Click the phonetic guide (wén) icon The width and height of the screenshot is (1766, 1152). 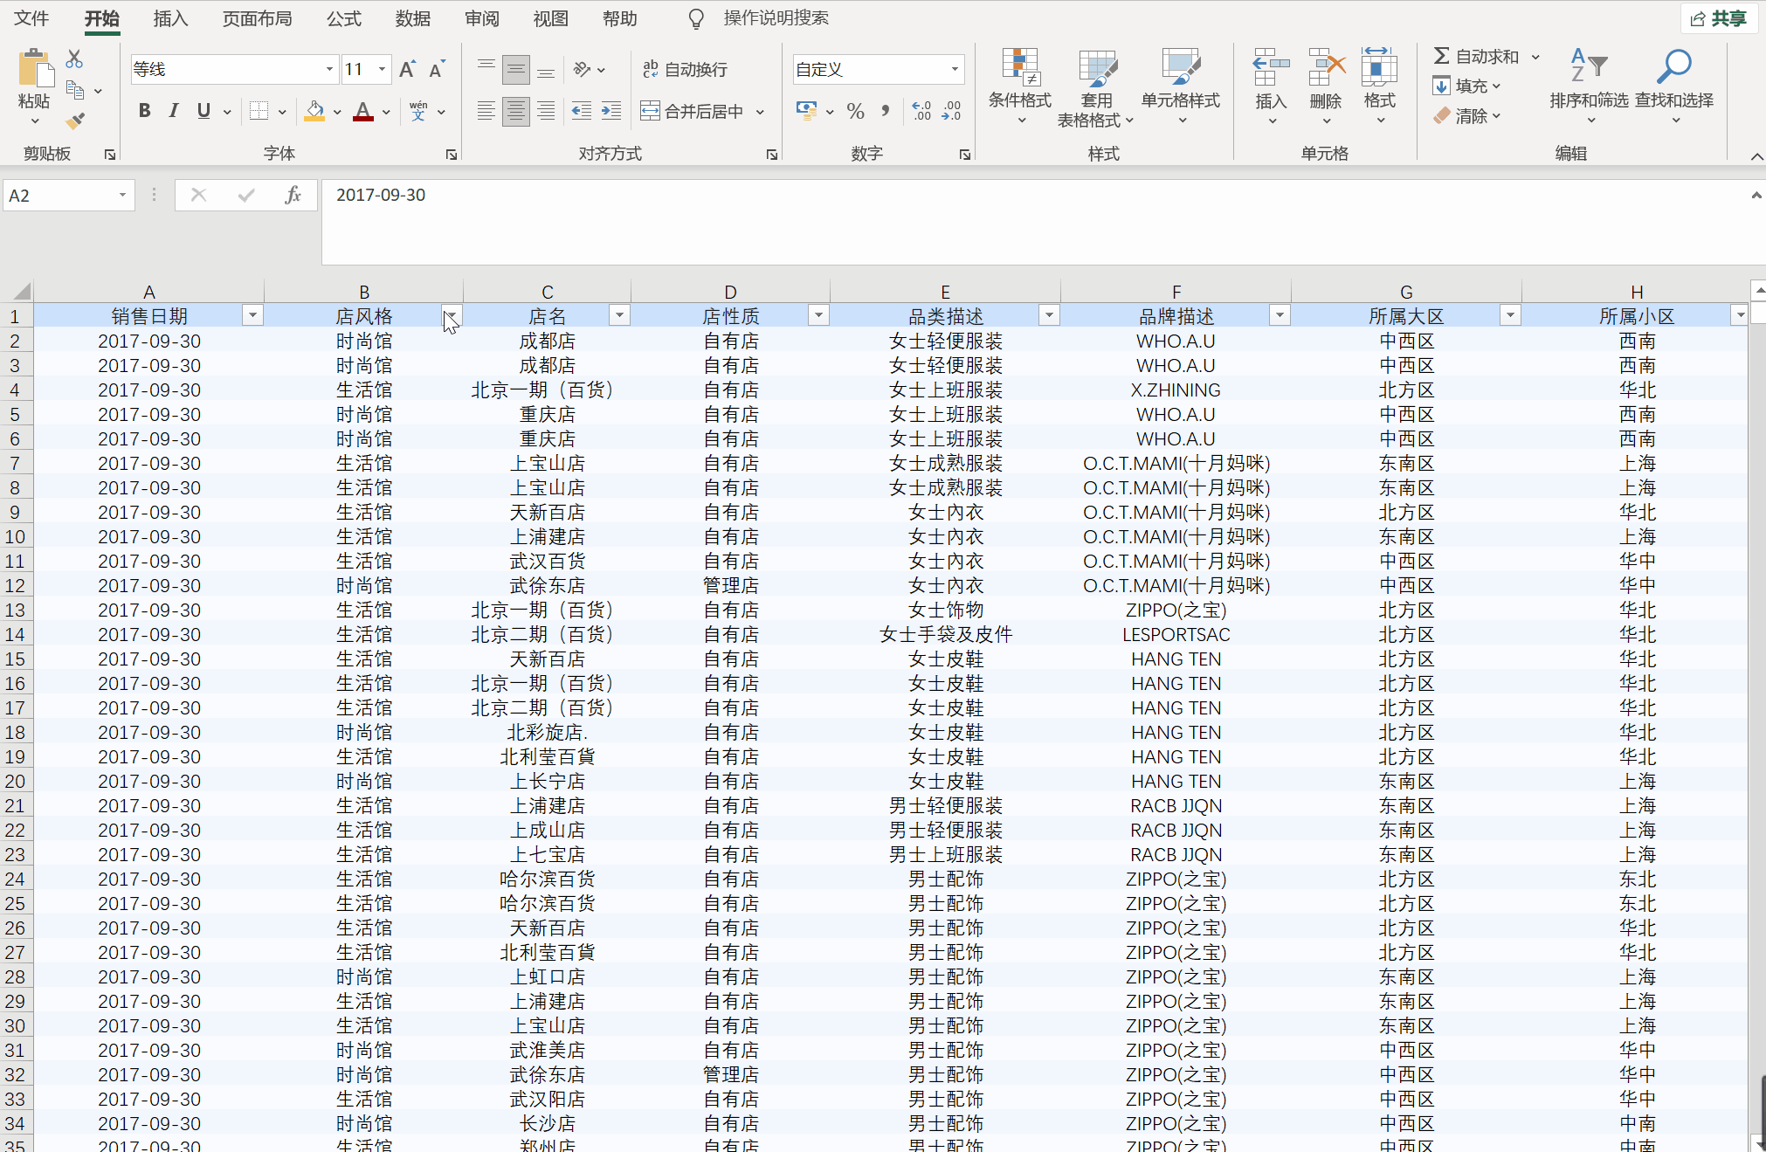(418, 111)
